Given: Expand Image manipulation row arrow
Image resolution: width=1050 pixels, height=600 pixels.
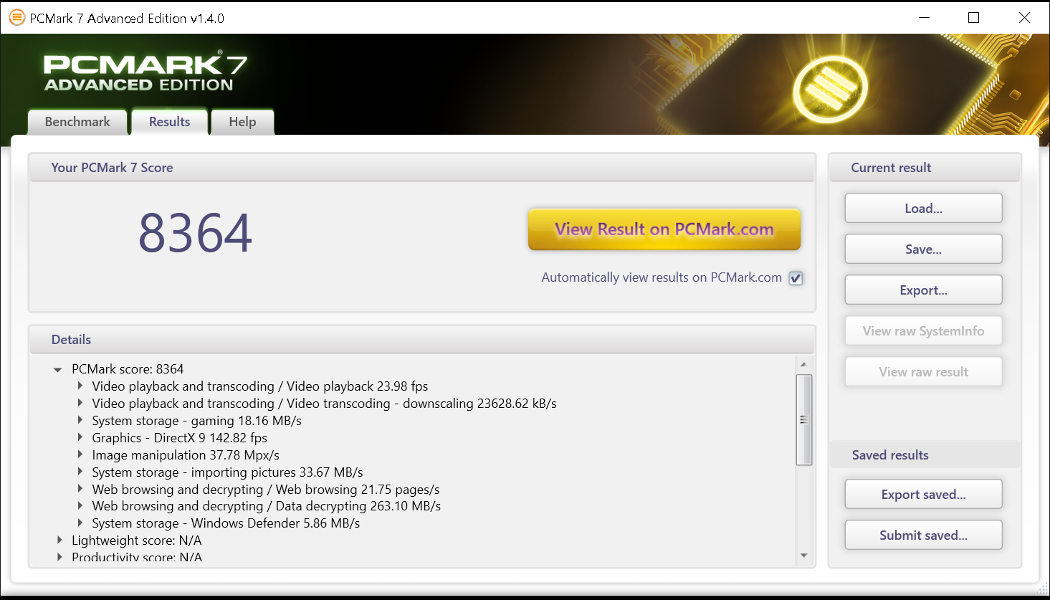Looking at the screenshot, I should (80, 454).
